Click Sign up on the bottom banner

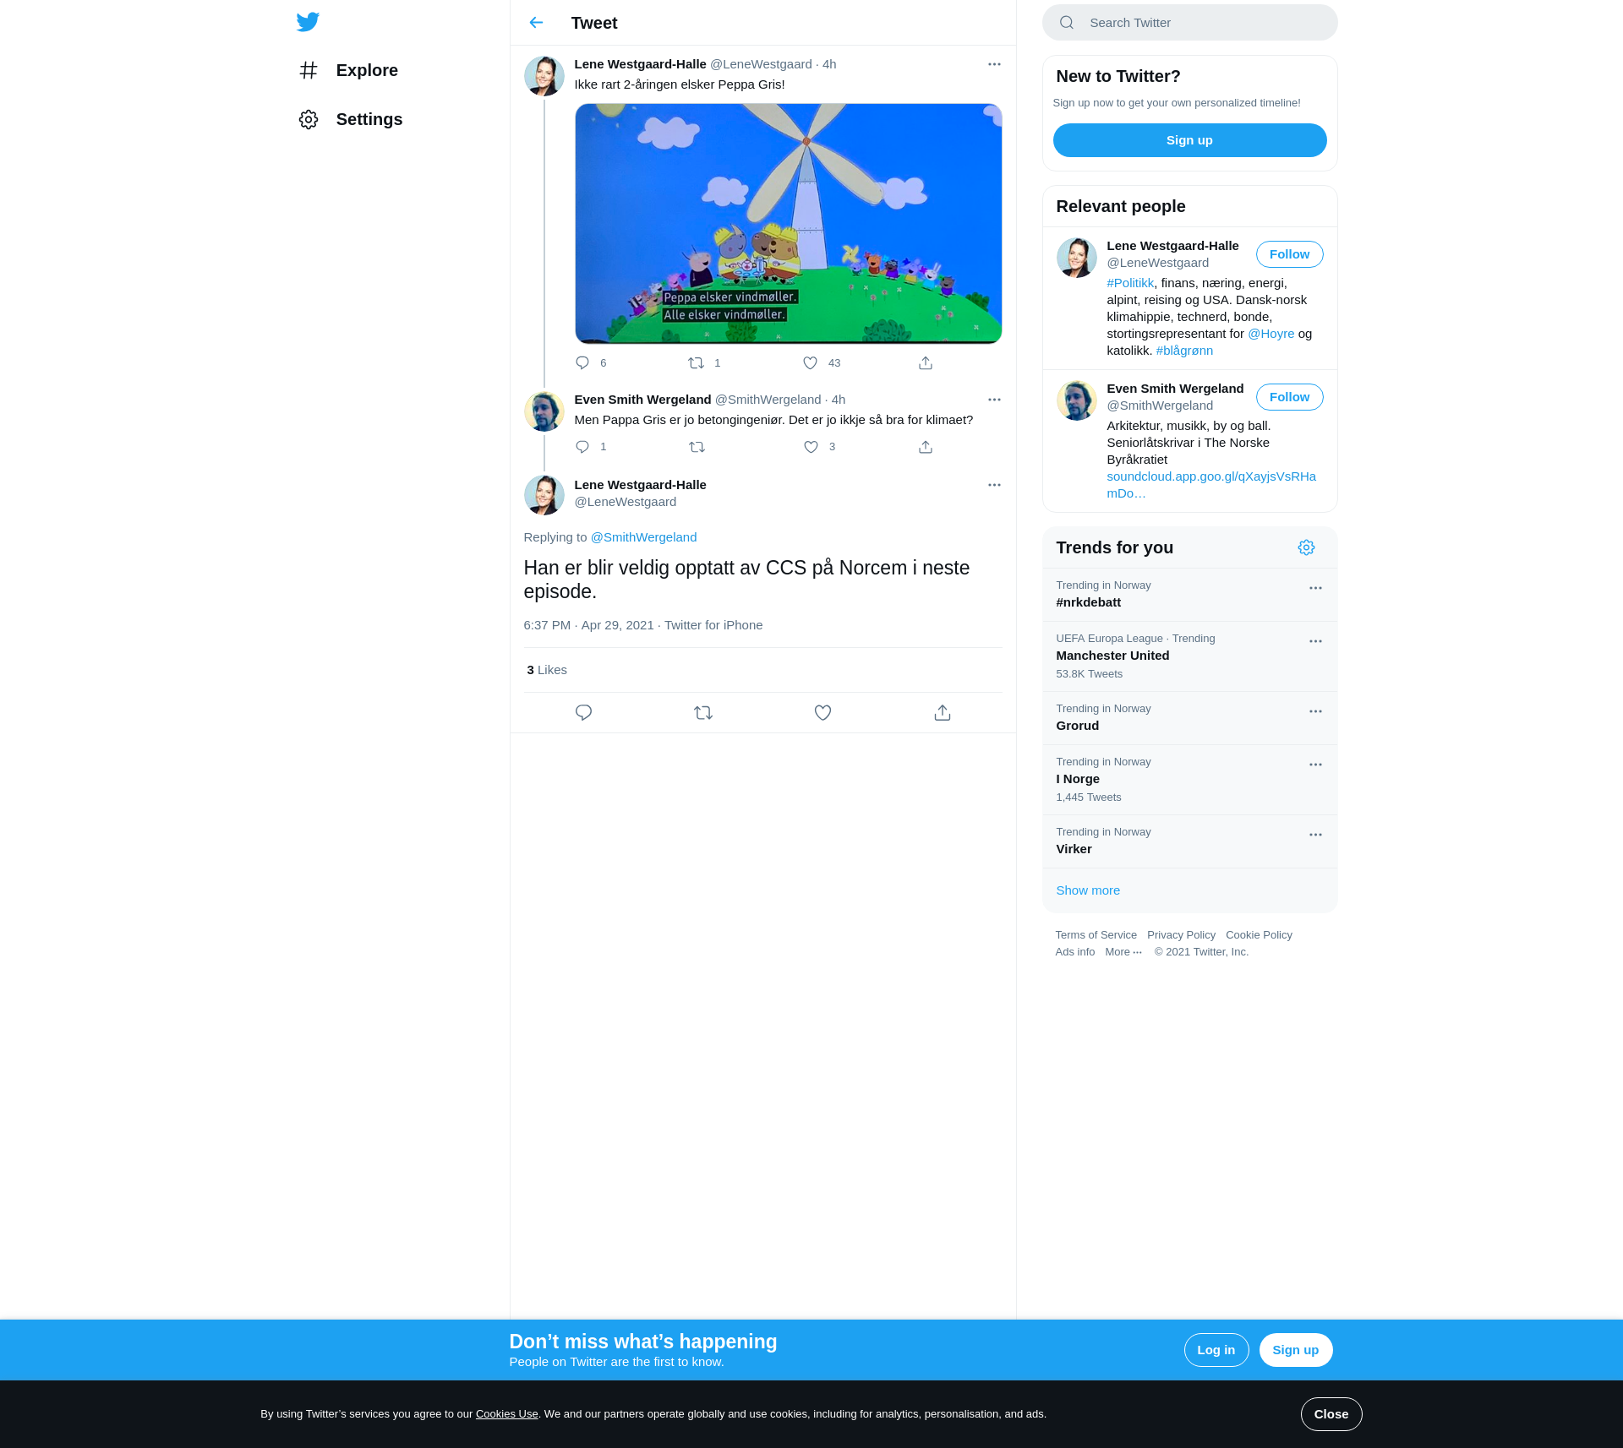(x=1296, y=1350)
